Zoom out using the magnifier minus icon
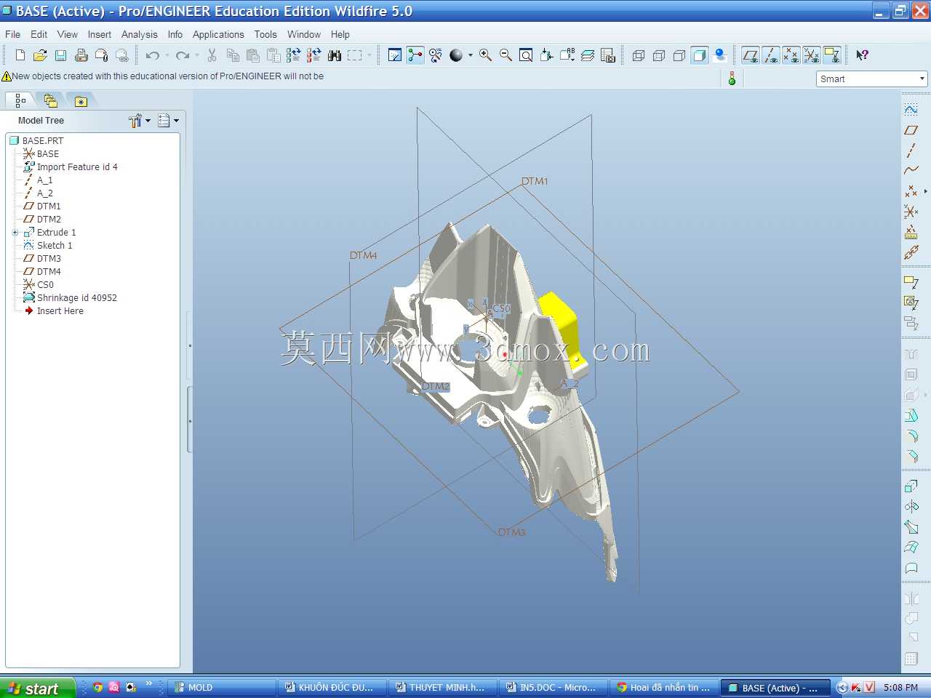 [x=506, y=55]
